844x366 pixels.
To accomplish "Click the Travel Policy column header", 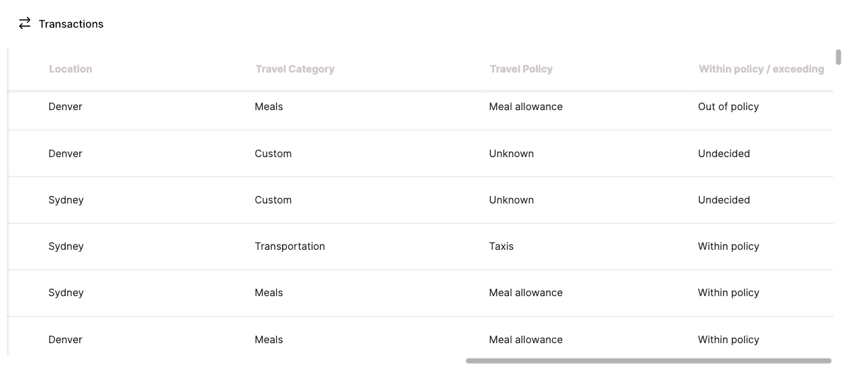I will [521, 69].
